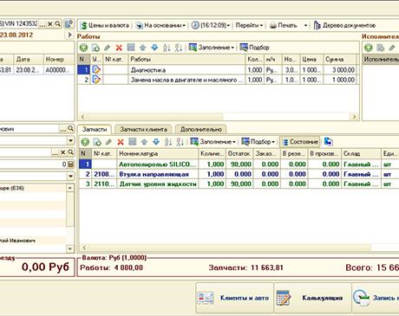Click the Остаток column header

239,153
